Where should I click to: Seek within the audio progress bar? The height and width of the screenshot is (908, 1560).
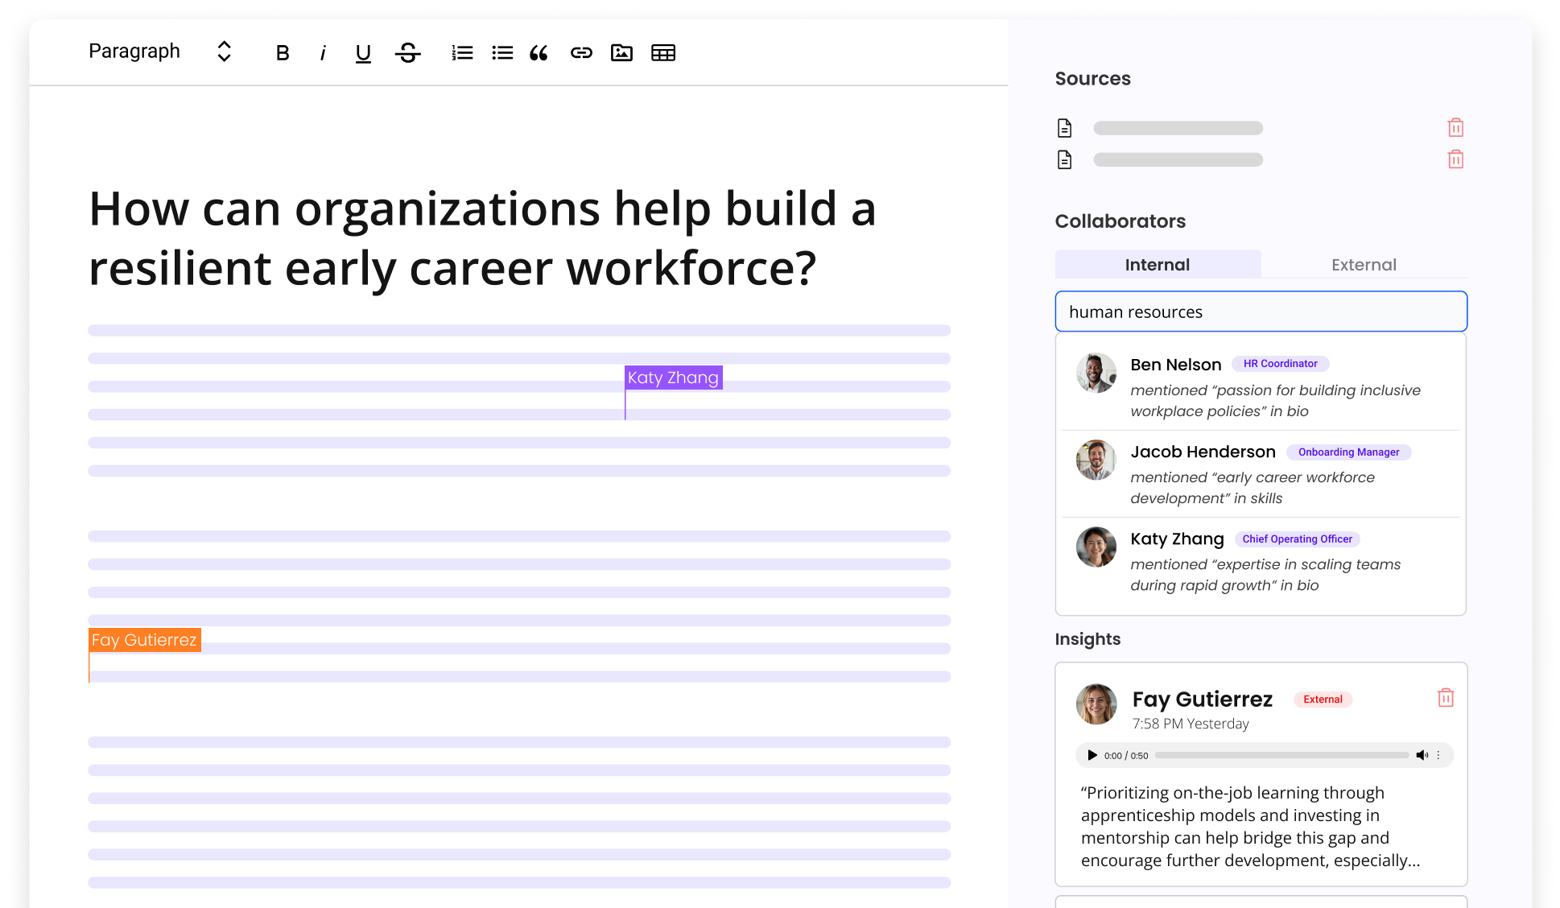pyautogui.click(x=1281, y=755)
